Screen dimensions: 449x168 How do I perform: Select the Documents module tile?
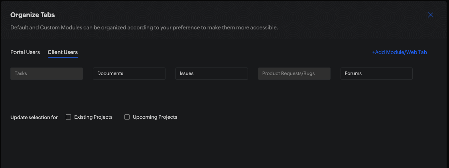129,73
